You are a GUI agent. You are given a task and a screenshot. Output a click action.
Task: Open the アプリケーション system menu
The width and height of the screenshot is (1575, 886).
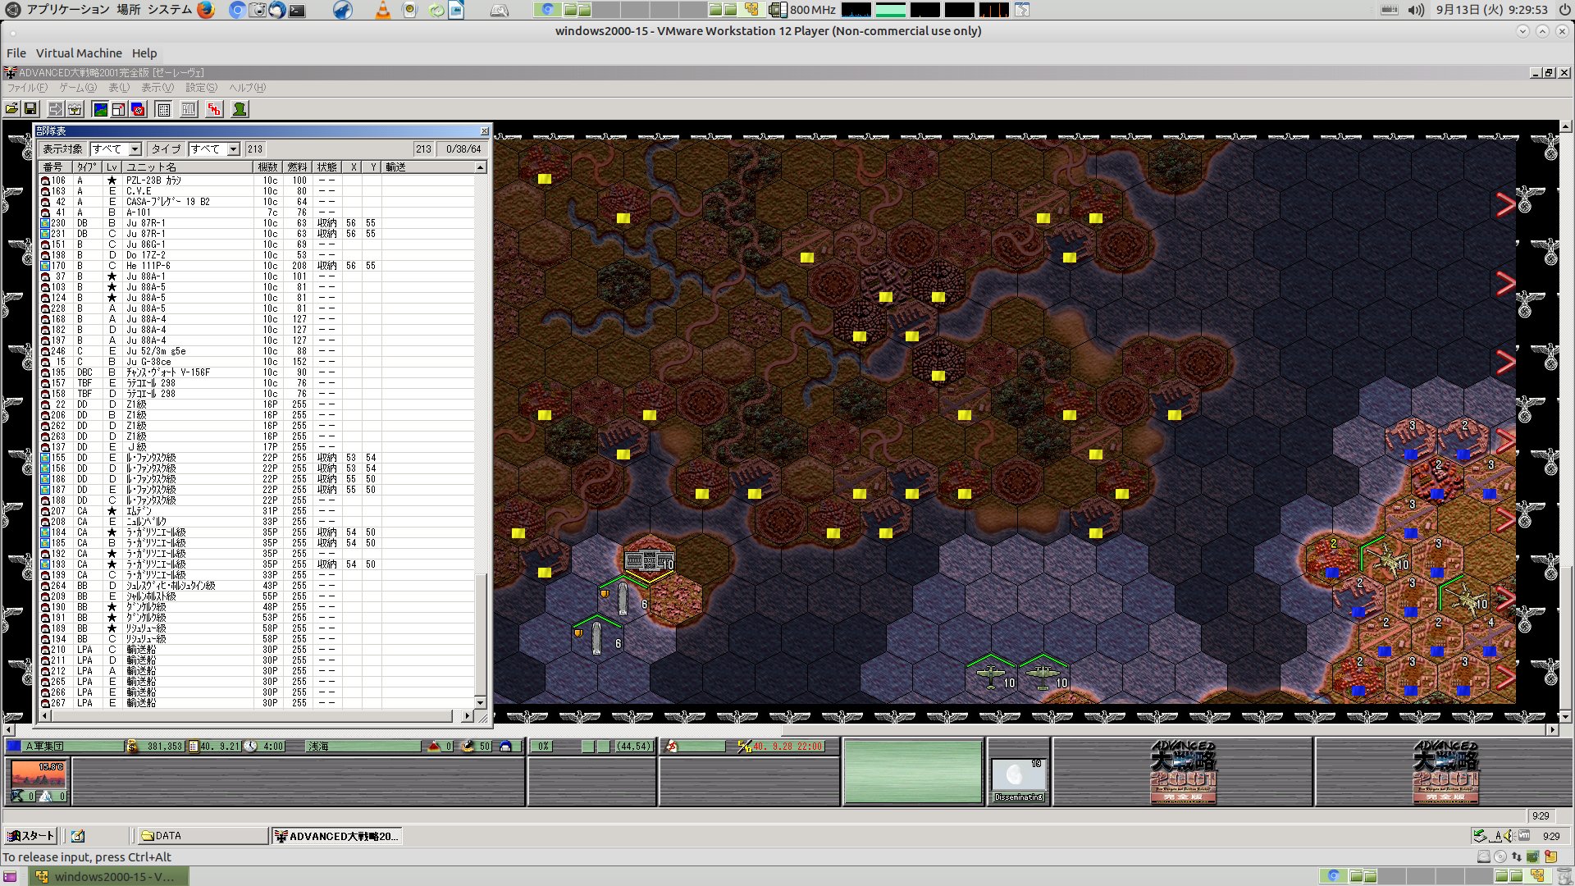click(68, 10)
